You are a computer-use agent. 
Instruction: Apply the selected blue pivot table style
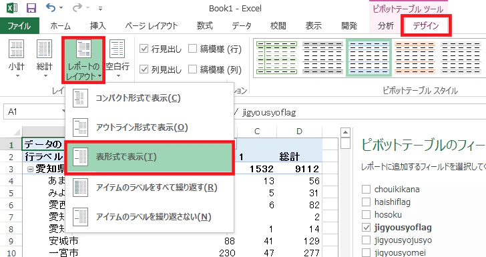click(x=369, y=57)
